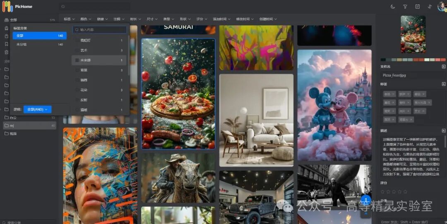The height and width of the screenshot is (224, 447).
Task: Check the 艺术 tag checkbox
Action: 77,50
